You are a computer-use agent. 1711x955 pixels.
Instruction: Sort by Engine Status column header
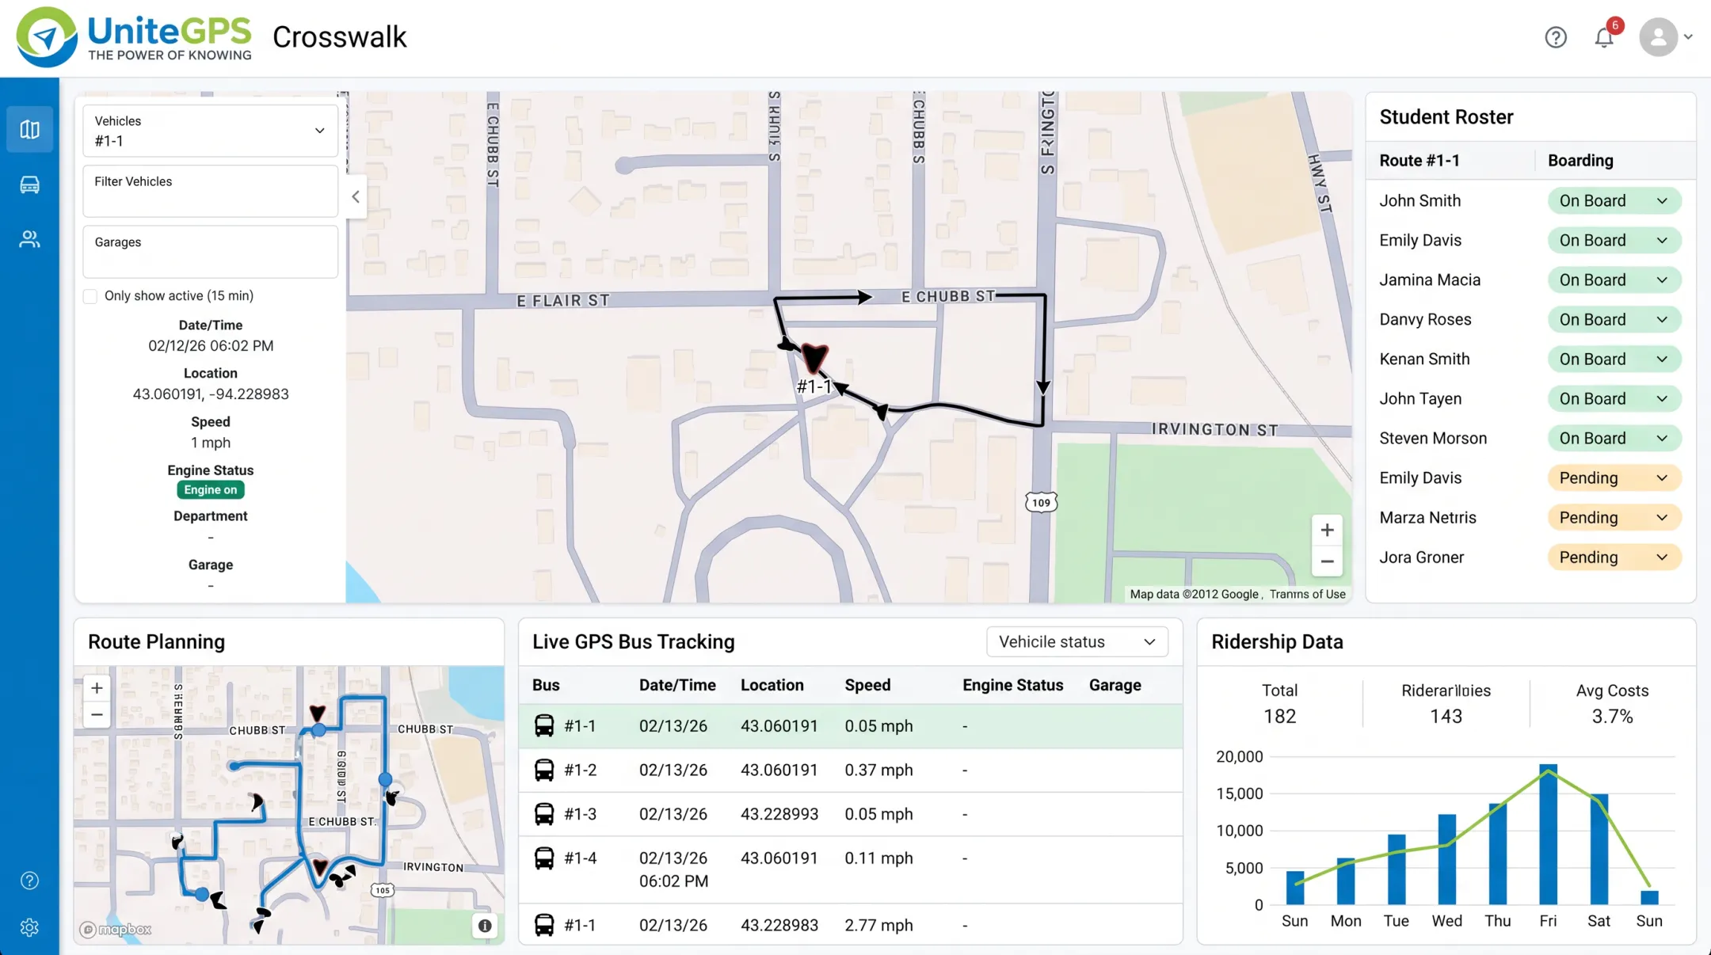1012,685
